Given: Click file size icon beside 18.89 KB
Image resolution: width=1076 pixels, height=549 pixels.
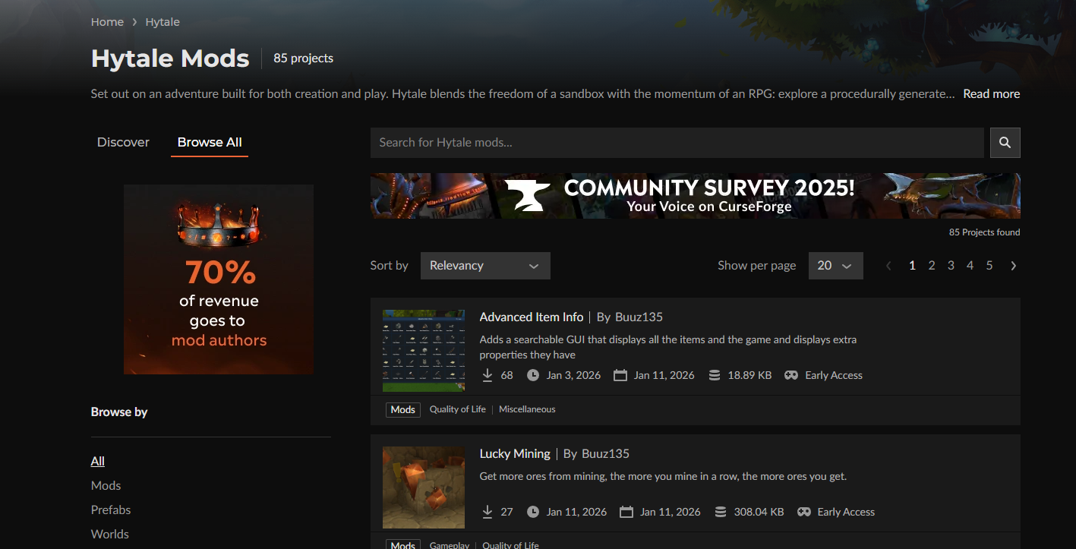Looking at the screenshot, I should point(714,375).
